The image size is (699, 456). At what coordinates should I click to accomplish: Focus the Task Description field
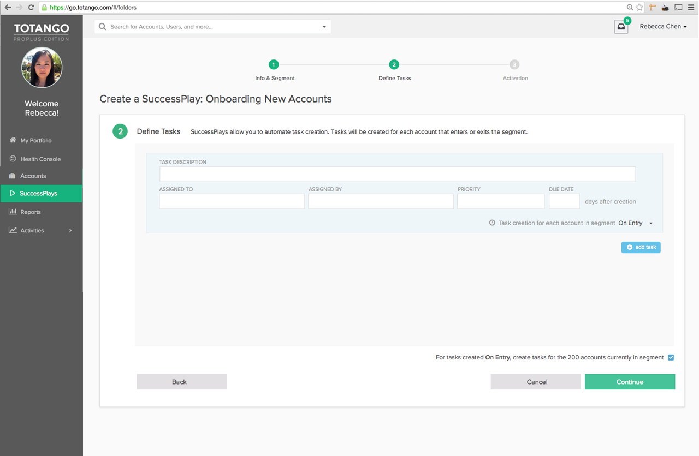[398, 174]
